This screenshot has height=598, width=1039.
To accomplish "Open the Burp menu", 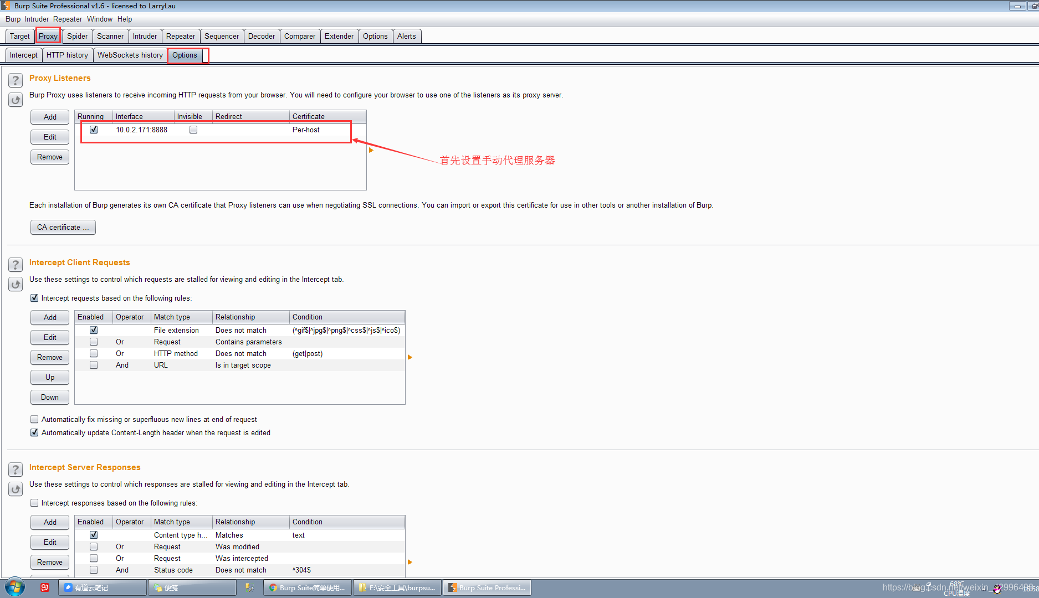I will tap(13, 19).
